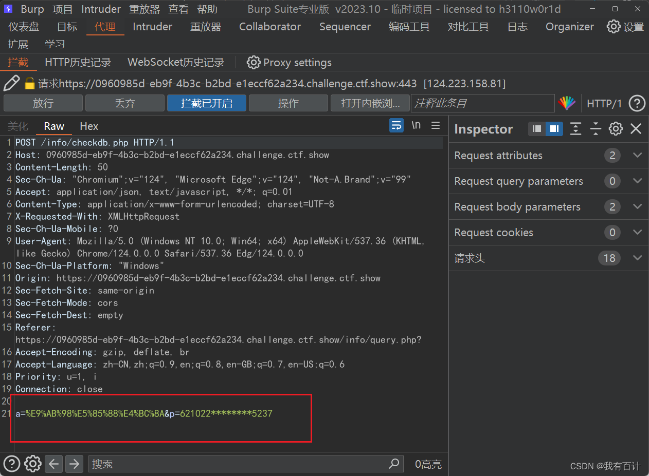Toggle the \n non-printable characters button
The height and width of the screenshot is (476, 649).
coord(416,125)
